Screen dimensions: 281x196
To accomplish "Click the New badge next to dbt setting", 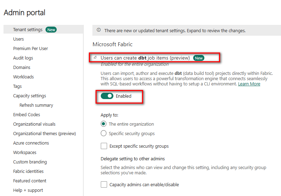I will (x=199, y=58).
